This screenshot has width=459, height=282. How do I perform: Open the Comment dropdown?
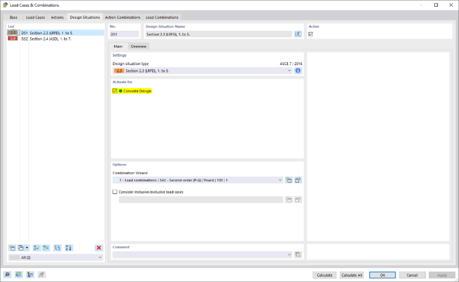click(289, 254)
